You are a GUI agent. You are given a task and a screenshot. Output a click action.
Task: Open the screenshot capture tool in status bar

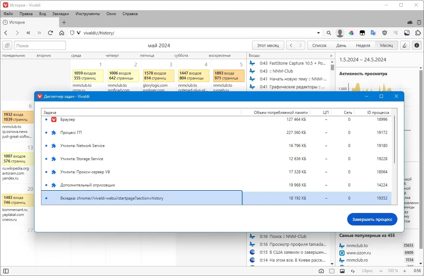tap(321, 271)
